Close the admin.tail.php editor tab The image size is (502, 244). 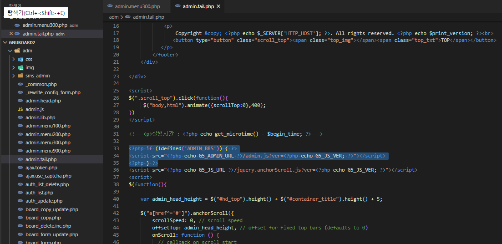pos(218,6)
